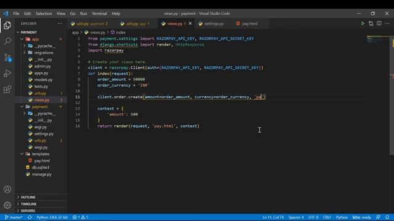The width and height of the screenshot is (394, 221).
Task: Open the Extensions view
Action: (7, 89)
